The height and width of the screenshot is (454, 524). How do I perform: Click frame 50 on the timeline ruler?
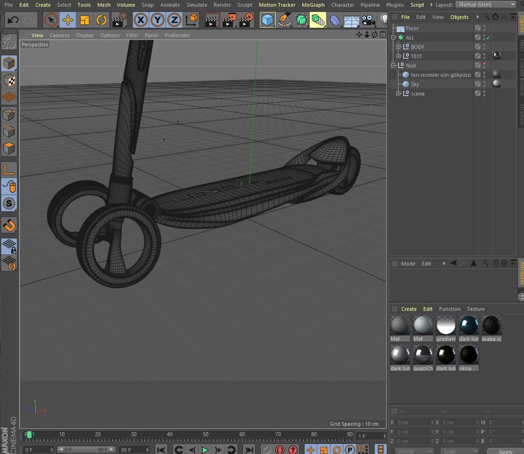(205, 435)
